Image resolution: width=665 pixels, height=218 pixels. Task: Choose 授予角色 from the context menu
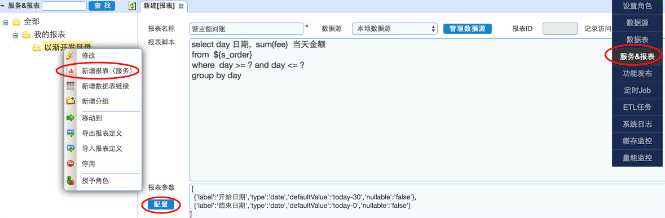click(95, 181)
